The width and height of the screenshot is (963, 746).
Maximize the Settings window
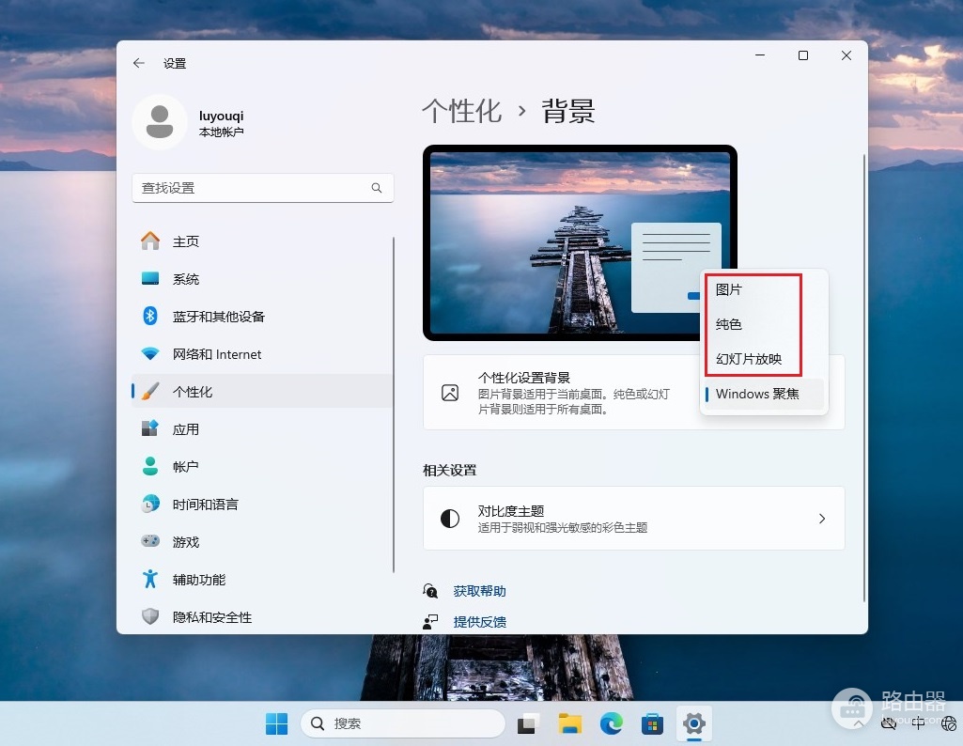click(802, 55)
